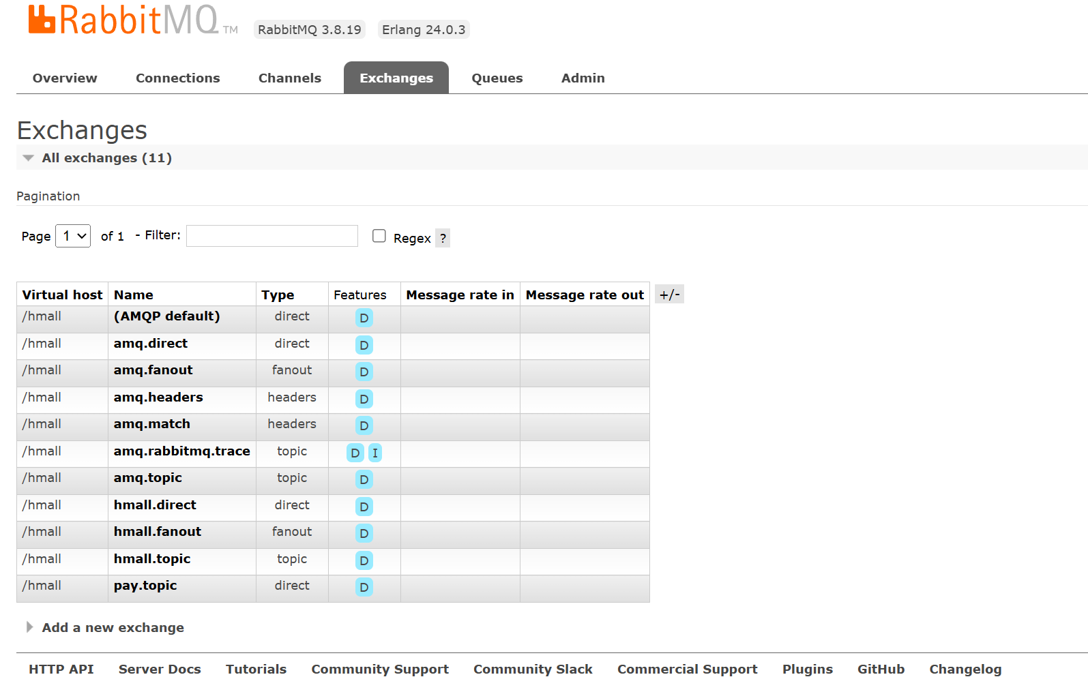This screenshot has width=1088, height=692.
Task: Switch to the Overview tab
Action: point(65,78)
